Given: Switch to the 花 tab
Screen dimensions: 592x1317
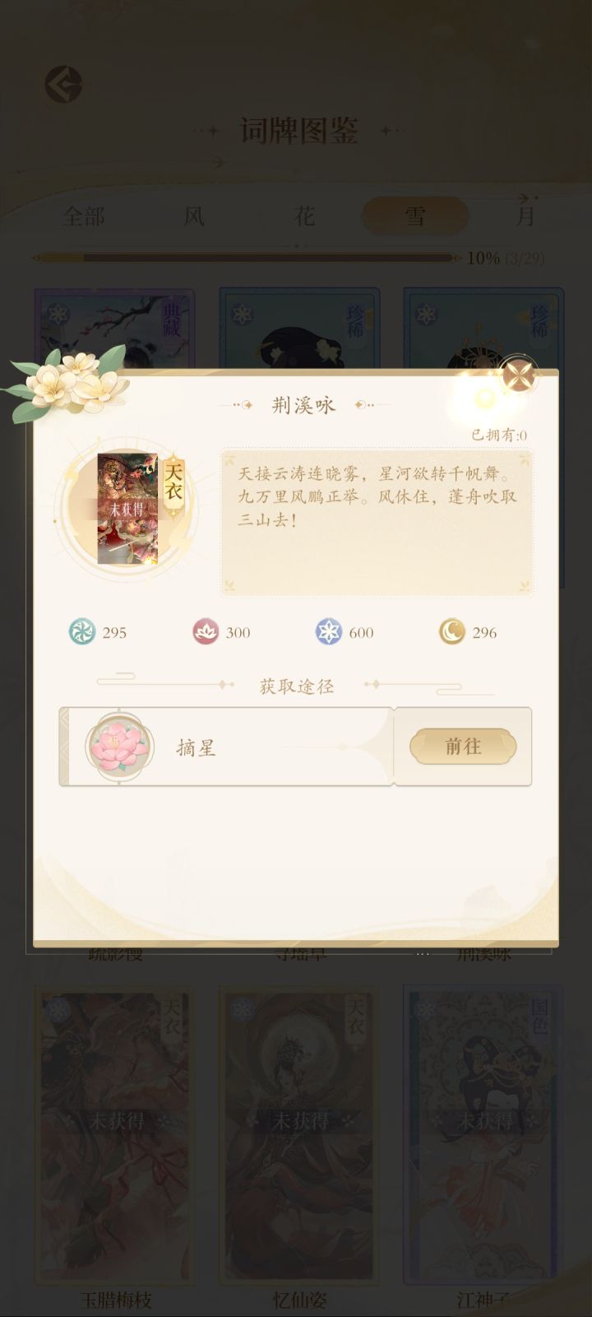Looking at the screenshot, I should tap(304, 216).
